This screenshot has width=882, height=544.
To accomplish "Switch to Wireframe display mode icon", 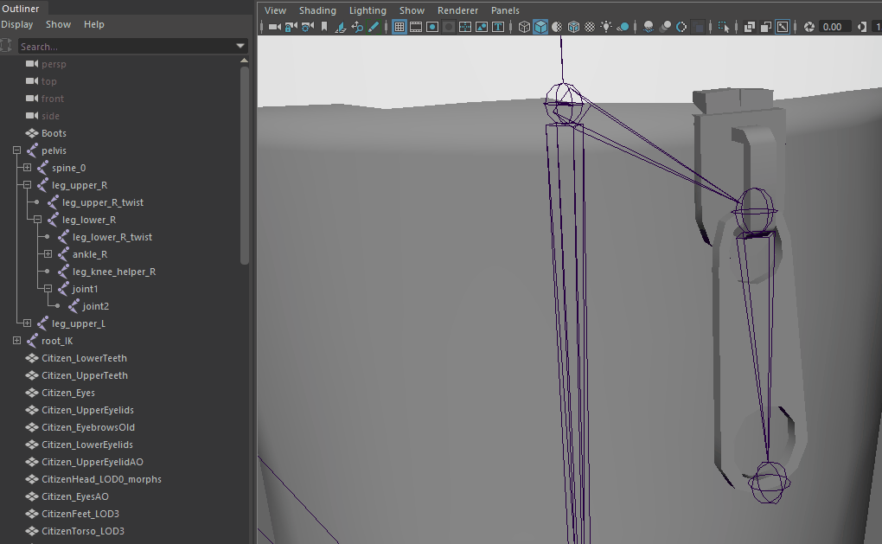I will coord(524,27).
